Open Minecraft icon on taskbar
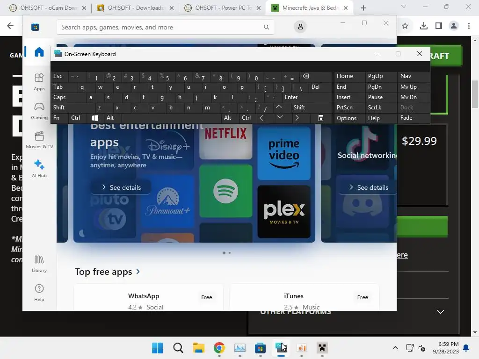 point(322,348)
